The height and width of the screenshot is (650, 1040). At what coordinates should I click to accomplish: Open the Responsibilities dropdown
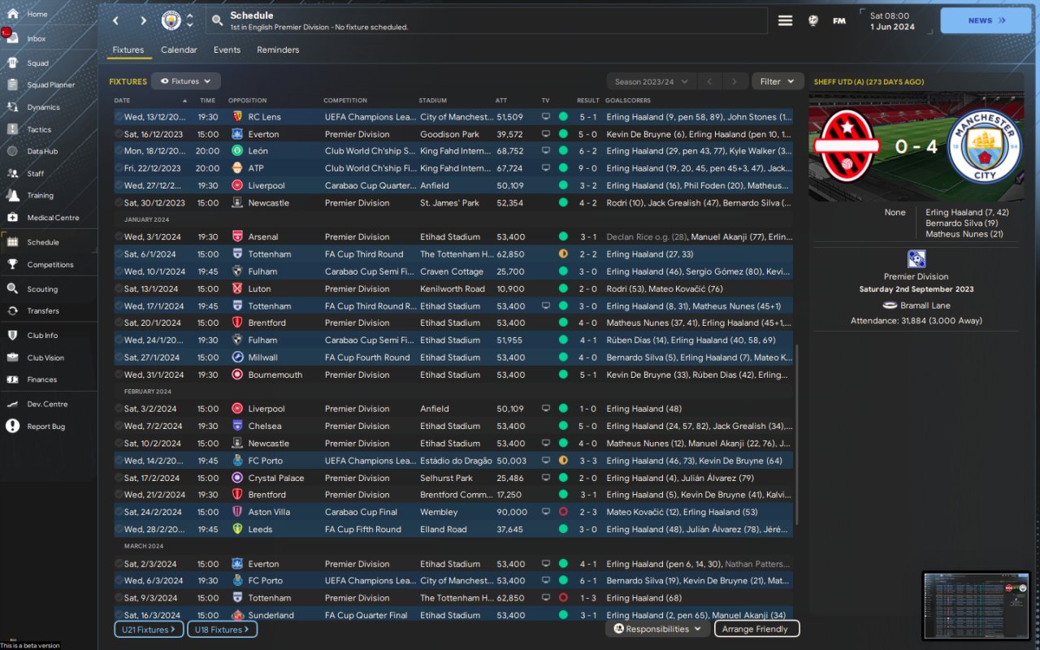point(657,629)
